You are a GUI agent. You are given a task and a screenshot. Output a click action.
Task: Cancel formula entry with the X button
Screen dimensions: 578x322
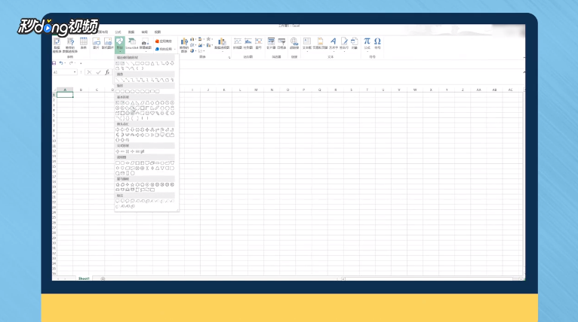[90, 72]
